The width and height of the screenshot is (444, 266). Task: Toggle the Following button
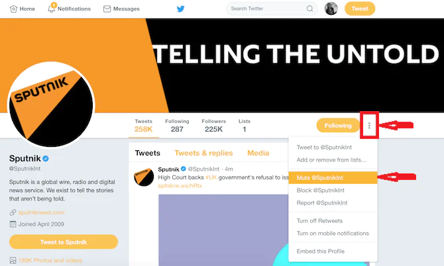338,125
